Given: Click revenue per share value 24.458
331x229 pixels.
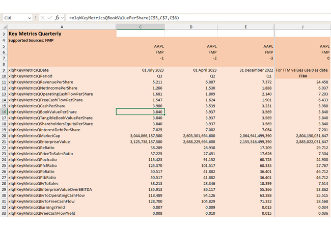Looking at the screenshot, I should point(302,82).
